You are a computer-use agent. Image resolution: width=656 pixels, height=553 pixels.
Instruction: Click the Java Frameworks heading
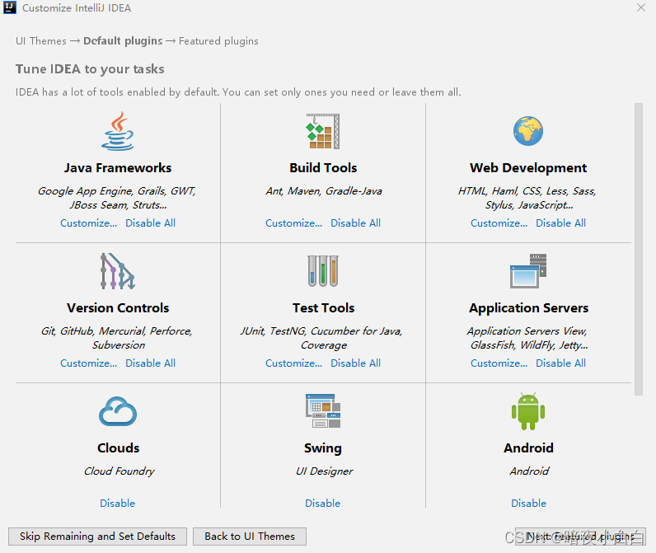coord(118,168)
